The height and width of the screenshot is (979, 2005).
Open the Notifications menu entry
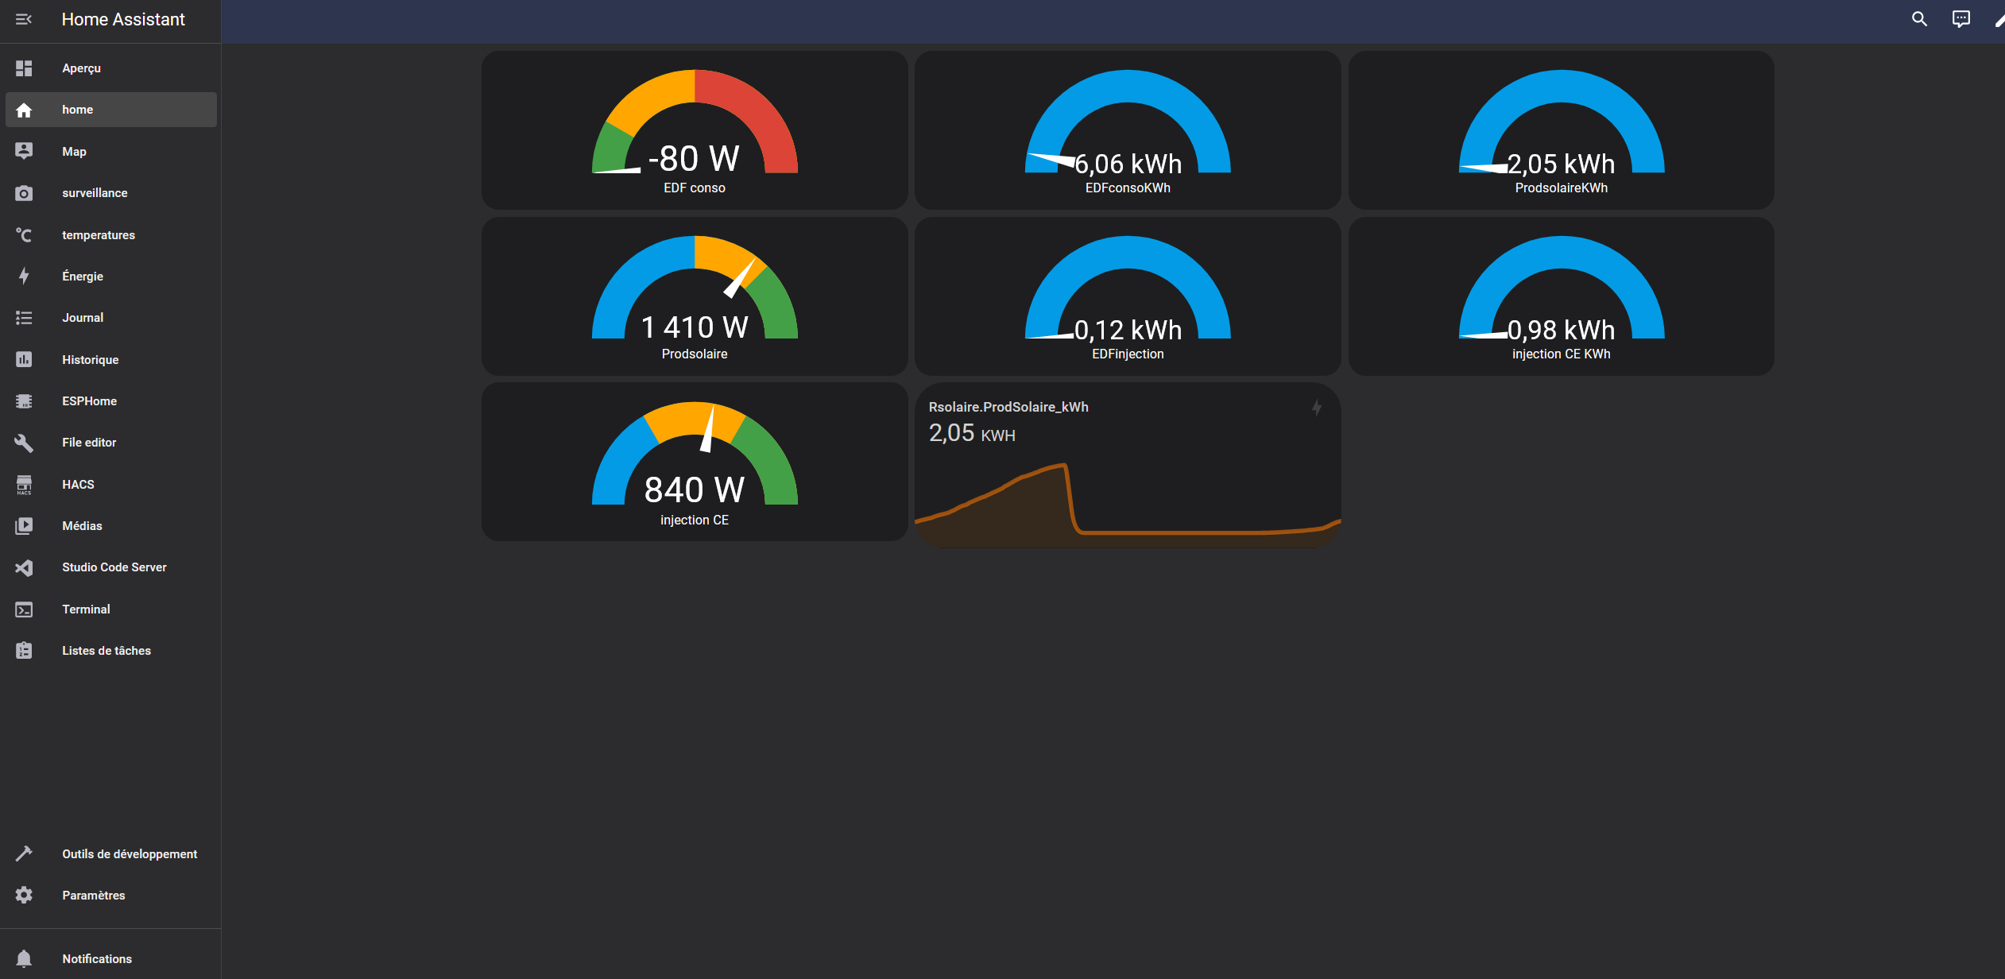(x=111, y=958)
